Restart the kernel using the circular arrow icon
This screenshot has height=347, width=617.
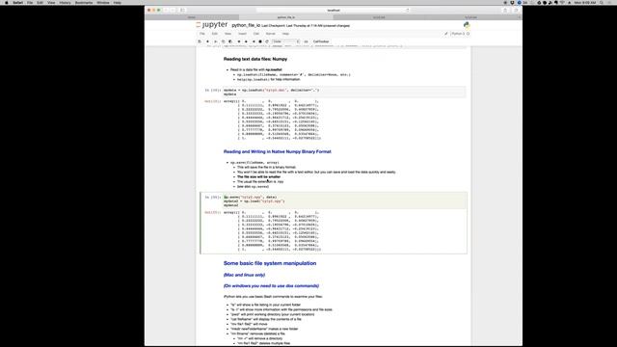pos(267,41)
